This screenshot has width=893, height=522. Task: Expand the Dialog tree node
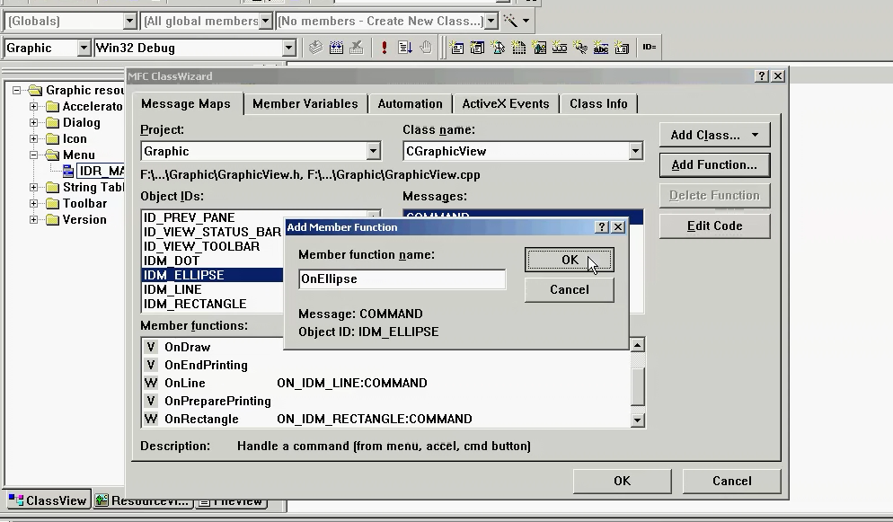coord(33,122)
